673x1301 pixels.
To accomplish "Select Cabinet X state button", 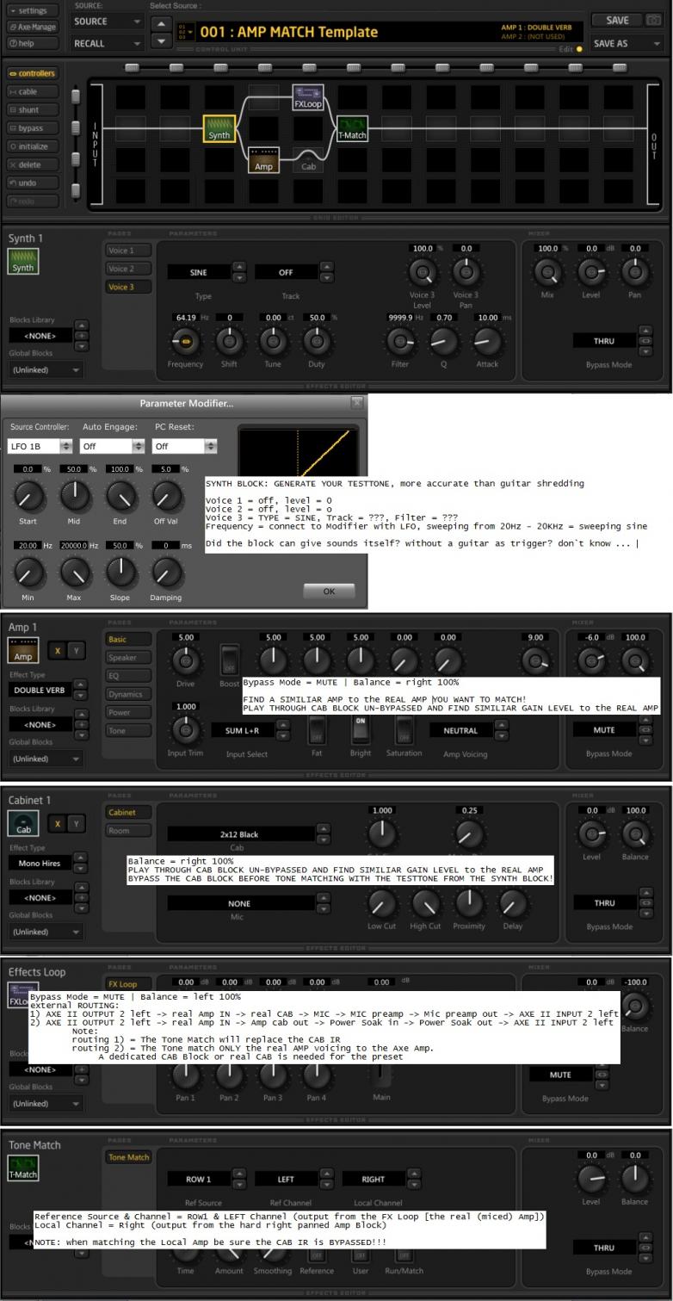I will [56, 823].
